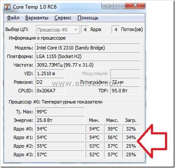Open the Помощь menu
The image size is (175, 168).
[x=88, y=18]
